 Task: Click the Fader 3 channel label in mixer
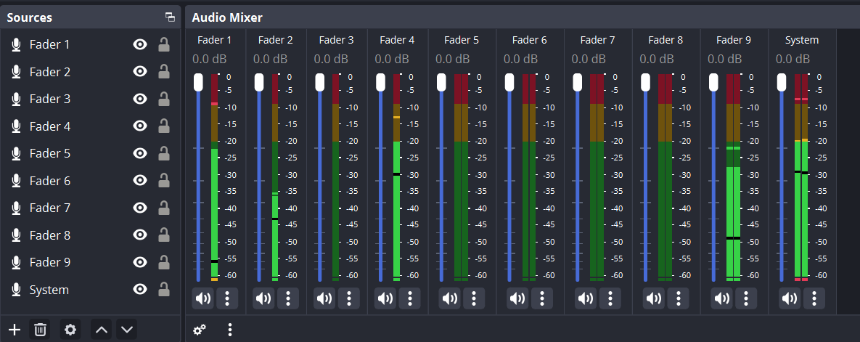pyautogui.click(x=336, y=40)
